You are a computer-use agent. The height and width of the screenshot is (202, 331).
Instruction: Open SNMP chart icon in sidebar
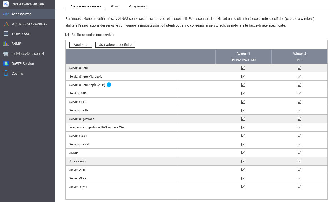6,44
